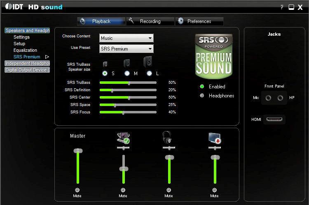Close the IDT HD sound window
The image size is (309, 205).
[300, 7]
